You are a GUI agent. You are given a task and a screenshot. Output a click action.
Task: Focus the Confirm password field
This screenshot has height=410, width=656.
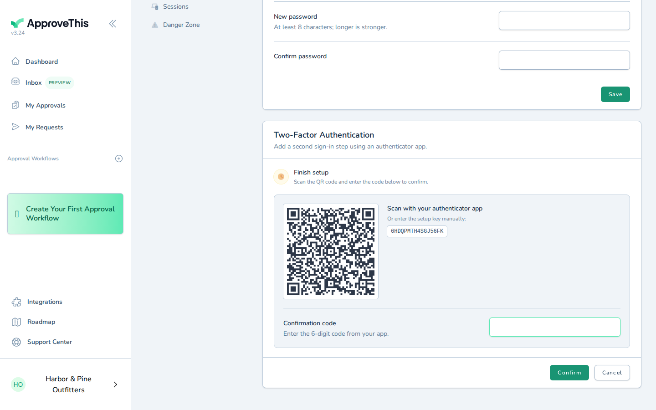click(564, 60)
